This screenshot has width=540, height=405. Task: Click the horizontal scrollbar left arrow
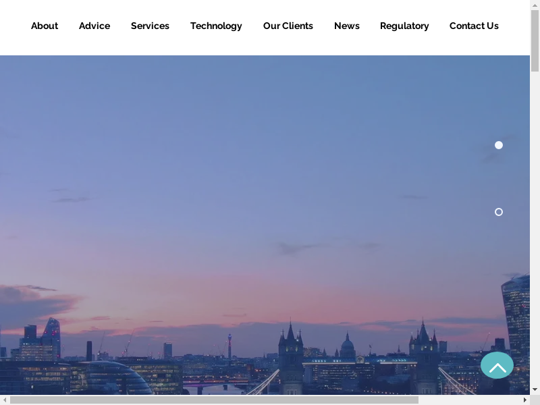coord(5,400)
